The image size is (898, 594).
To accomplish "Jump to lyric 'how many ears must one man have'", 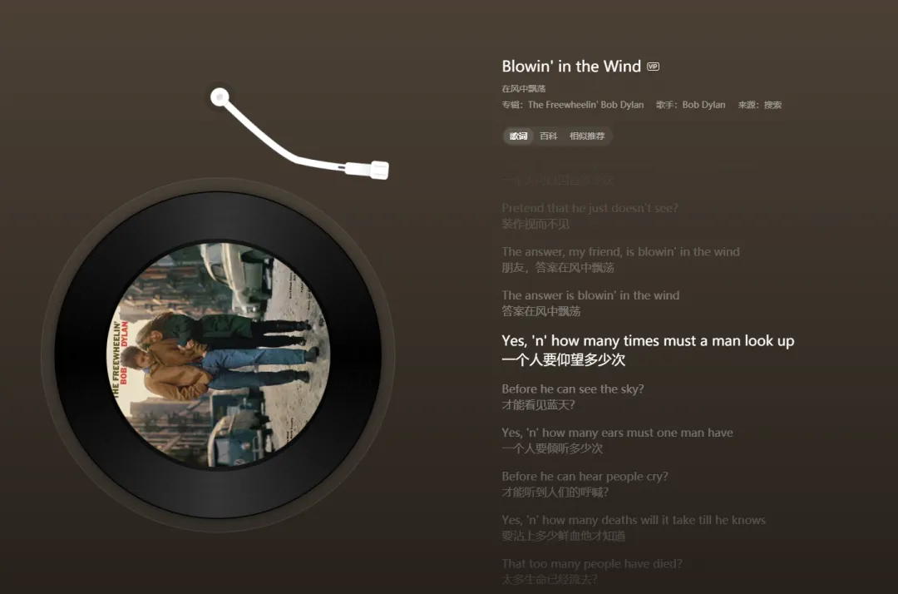I will pos(617,433).
